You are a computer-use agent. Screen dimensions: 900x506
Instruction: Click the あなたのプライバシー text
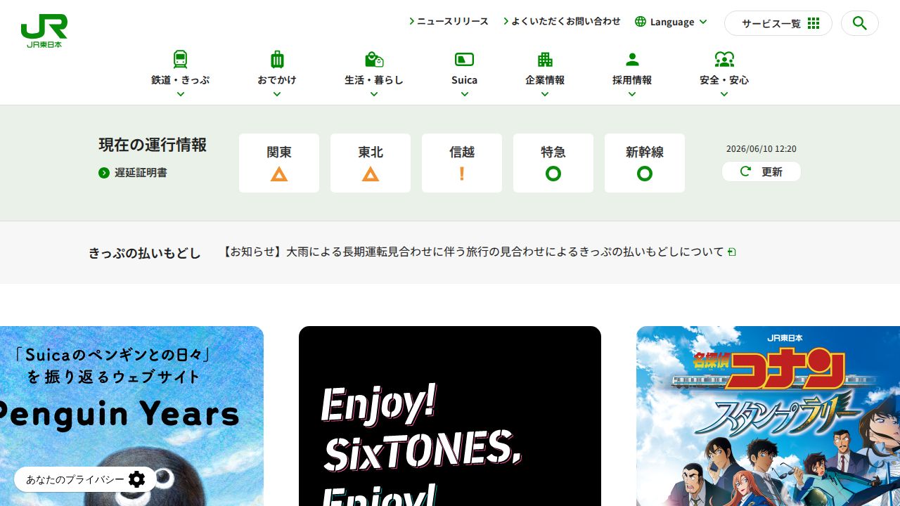pos(75,479)
